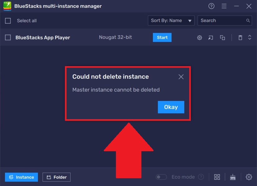Click the Folder button

click(57, 177)
